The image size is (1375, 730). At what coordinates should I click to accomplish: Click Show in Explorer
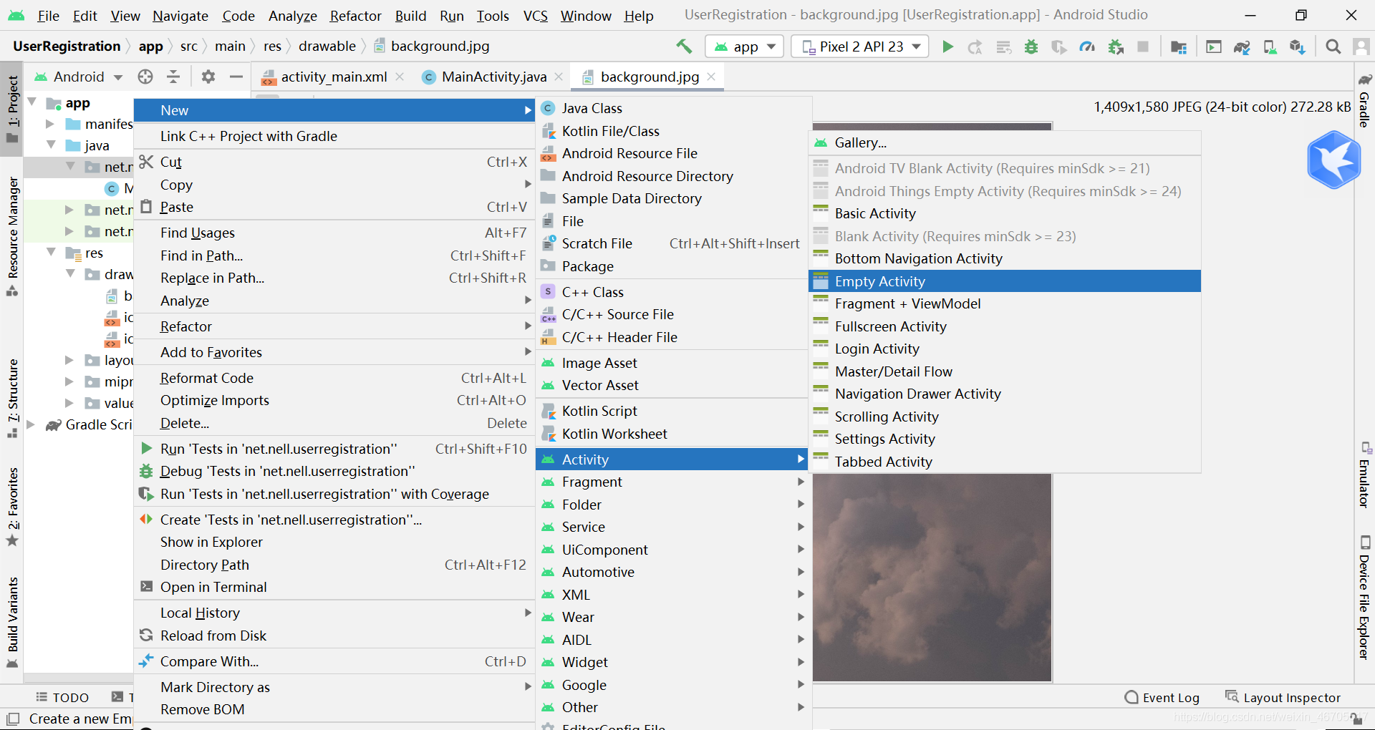(334, 542)
